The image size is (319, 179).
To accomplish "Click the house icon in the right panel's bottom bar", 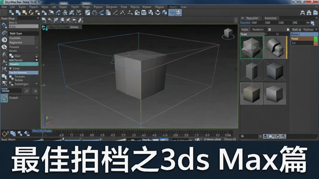I will [x=265, y=136].
